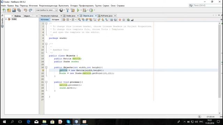Viewport: 223px width, 125px height.
Task: Click the Clean and Build icon
Action: [73, 10]
